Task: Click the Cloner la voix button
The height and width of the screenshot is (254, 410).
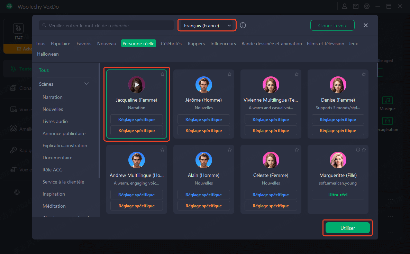Action: (x=332, y=26)
